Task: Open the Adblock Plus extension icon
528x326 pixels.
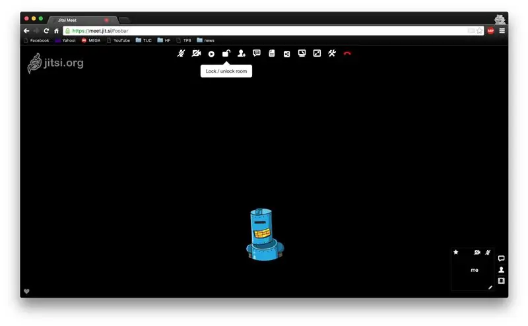Action: tap(490, 31)
